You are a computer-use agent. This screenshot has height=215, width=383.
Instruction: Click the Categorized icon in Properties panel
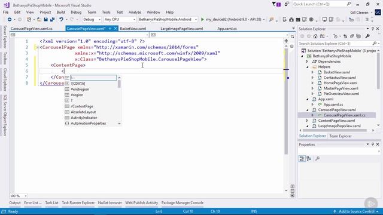(302, 159)
